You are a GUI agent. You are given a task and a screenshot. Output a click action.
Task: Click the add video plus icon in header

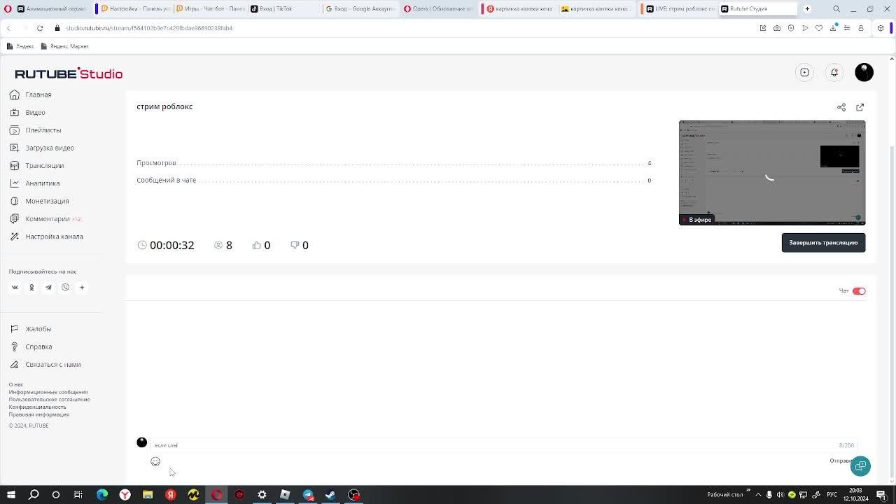(804, 72)
